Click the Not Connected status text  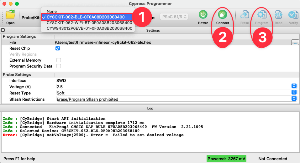pos(273,159)
